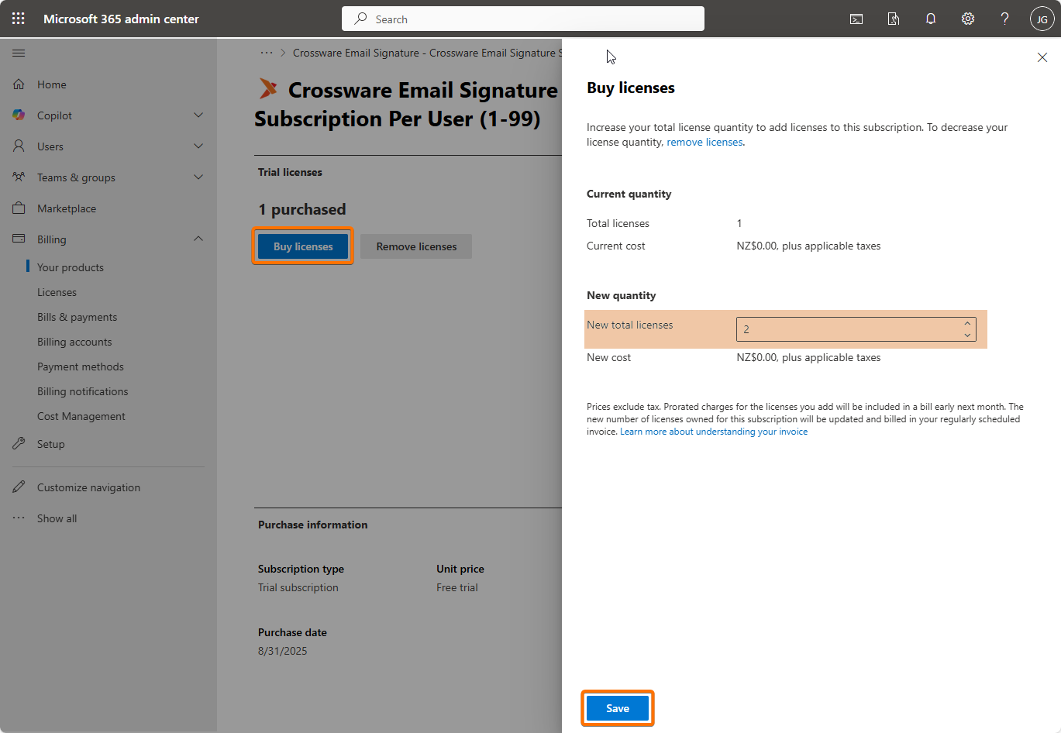The height and width of the screenshot is (733, 1061).
Task: Increase new total licenses with up arrow
Action: coord(967,324)
